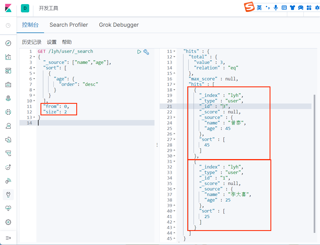The image size is (320, 245).
Task: Collapse first hit at output line 18
Action: pos(174,90)
